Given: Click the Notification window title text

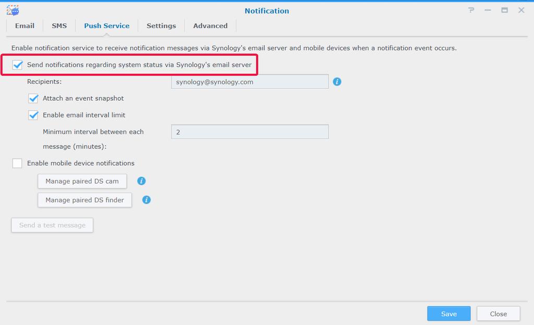Looking at the screenshot, I should [266, 11].
